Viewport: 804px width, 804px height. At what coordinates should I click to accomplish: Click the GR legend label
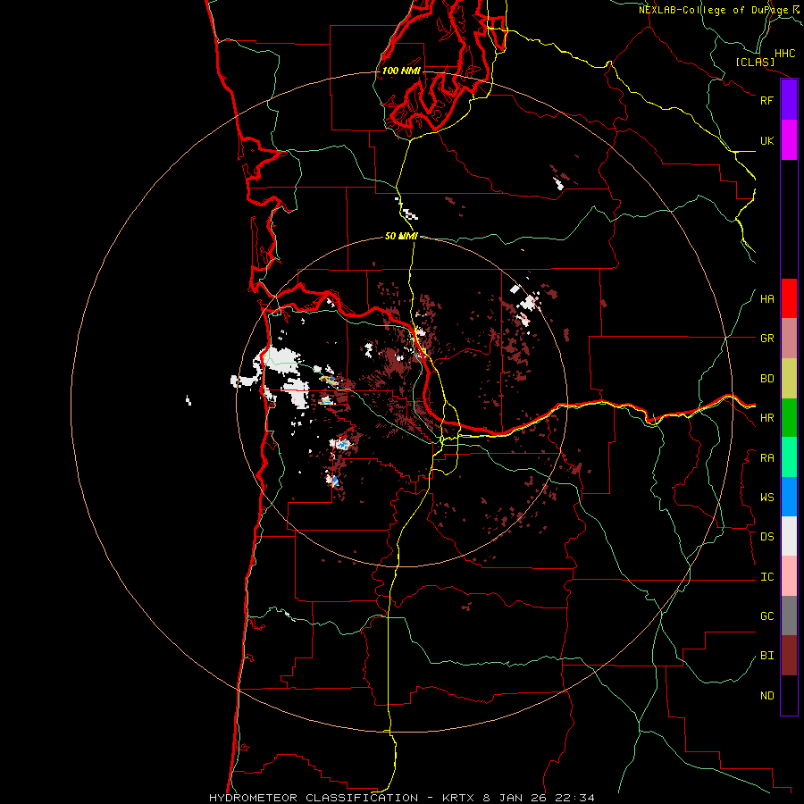[x=766, y=339]
